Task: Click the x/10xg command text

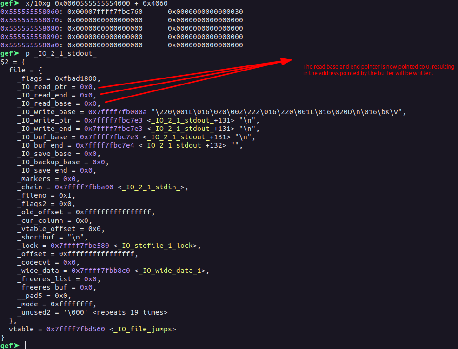Action: pyautogui.click(x=97, y=4)
